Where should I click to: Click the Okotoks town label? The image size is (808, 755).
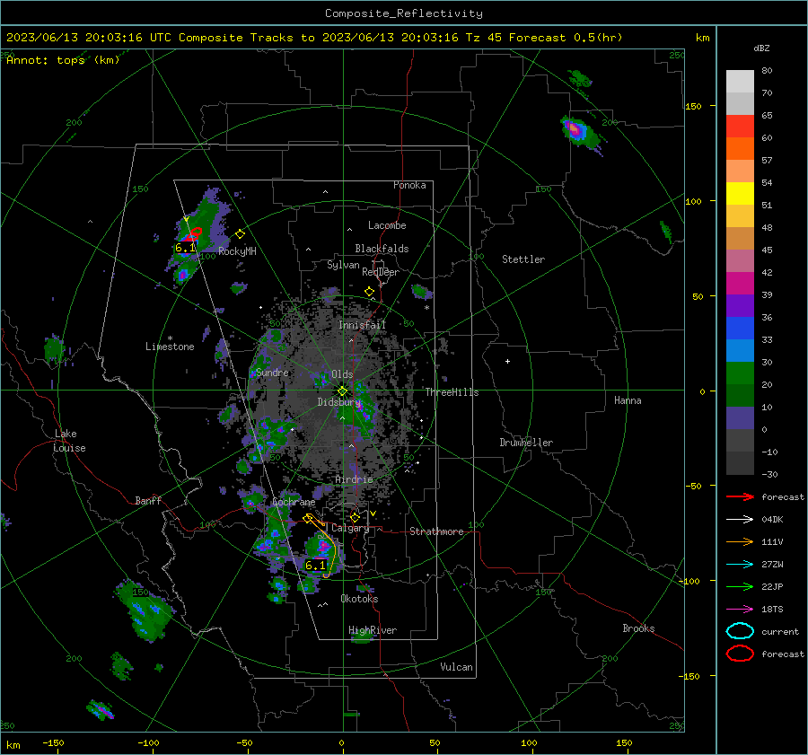(x=359, y=599)
